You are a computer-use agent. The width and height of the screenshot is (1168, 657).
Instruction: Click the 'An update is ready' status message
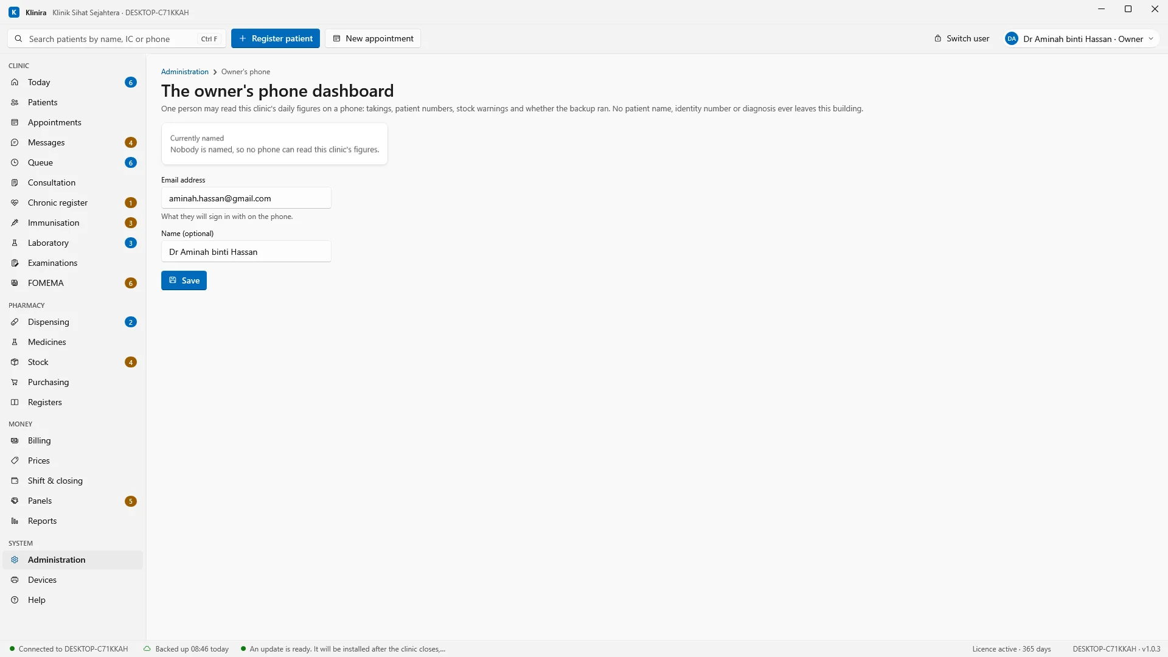point(343,649)
